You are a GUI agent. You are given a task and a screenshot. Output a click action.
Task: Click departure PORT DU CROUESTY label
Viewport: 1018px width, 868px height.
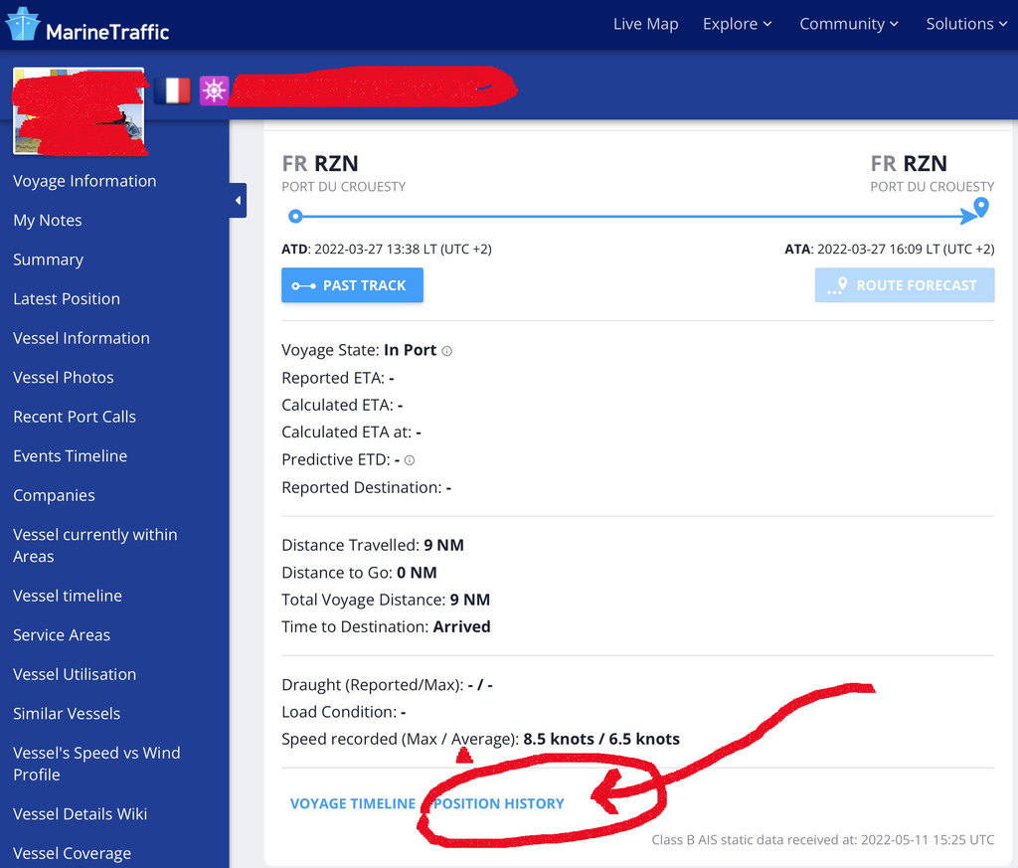click(x=343, y=187)
